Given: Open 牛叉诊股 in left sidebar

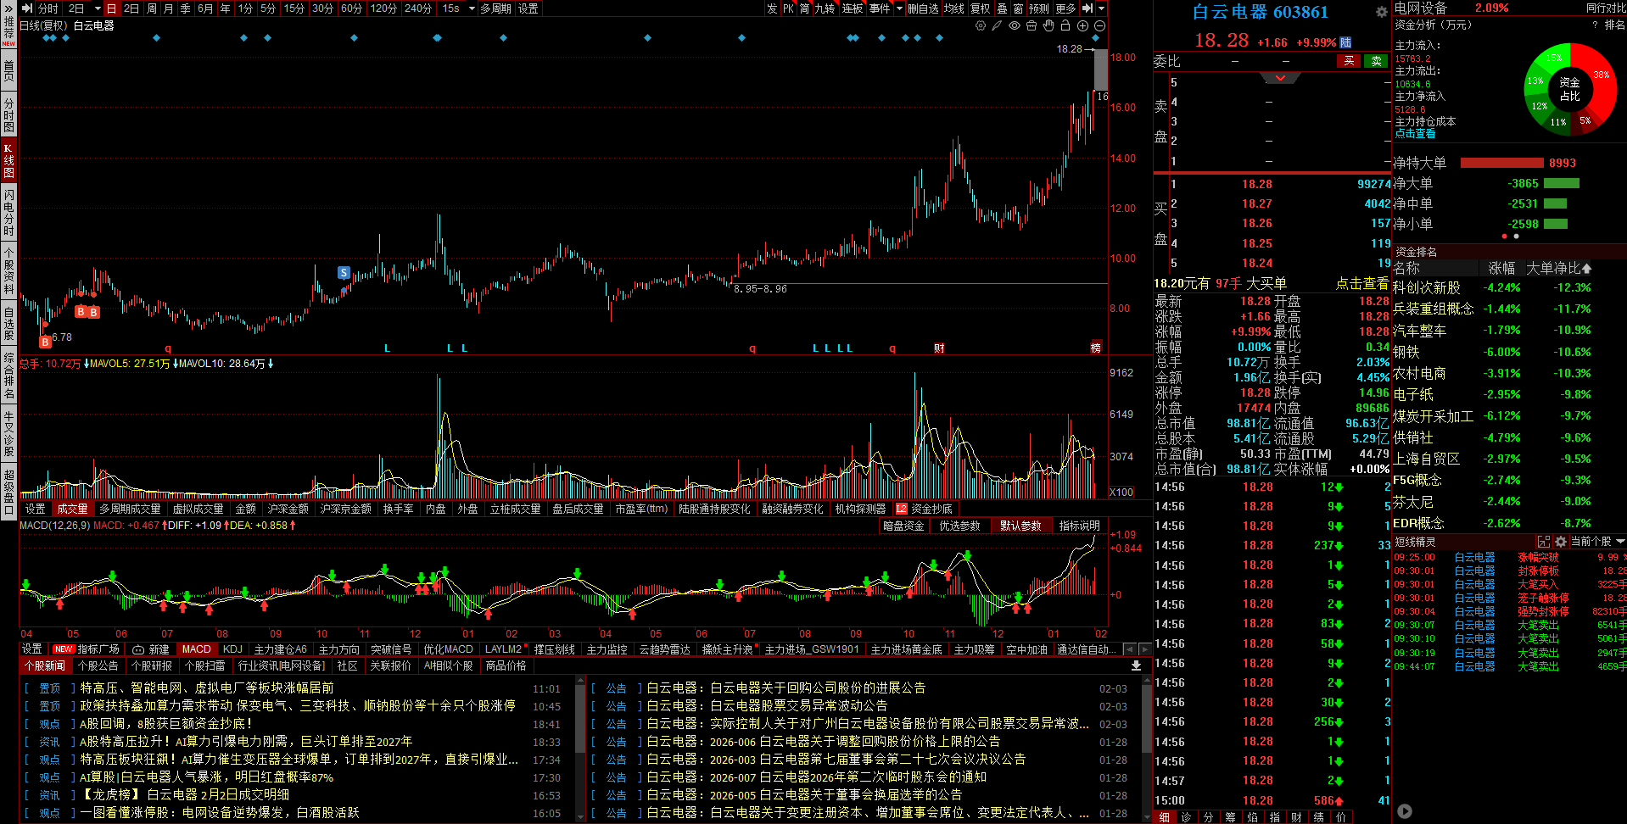Looking at the screenshot, I should [8, 433].
